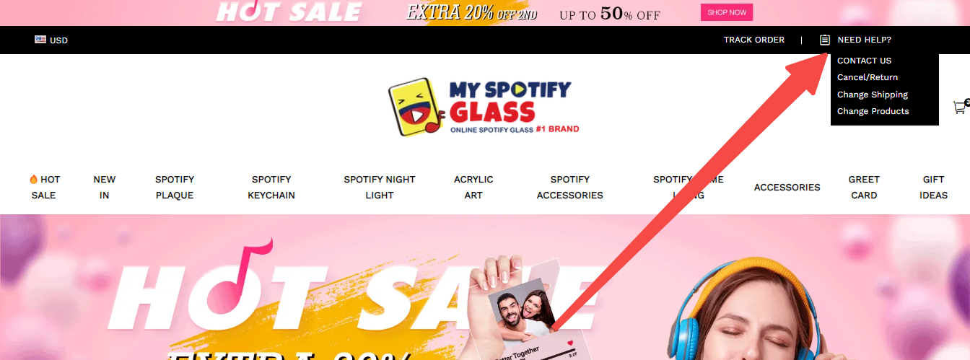Screen dimensions: 970x360
Task: Go to ACRYLIC ART category
Action: (x=473, y=187)
